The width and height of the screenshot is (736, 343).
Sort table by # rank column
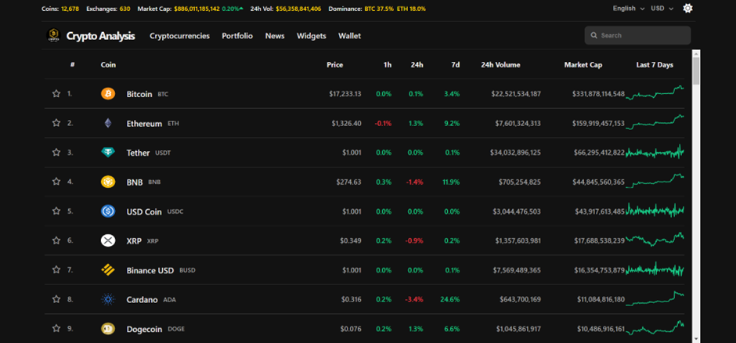72,65
